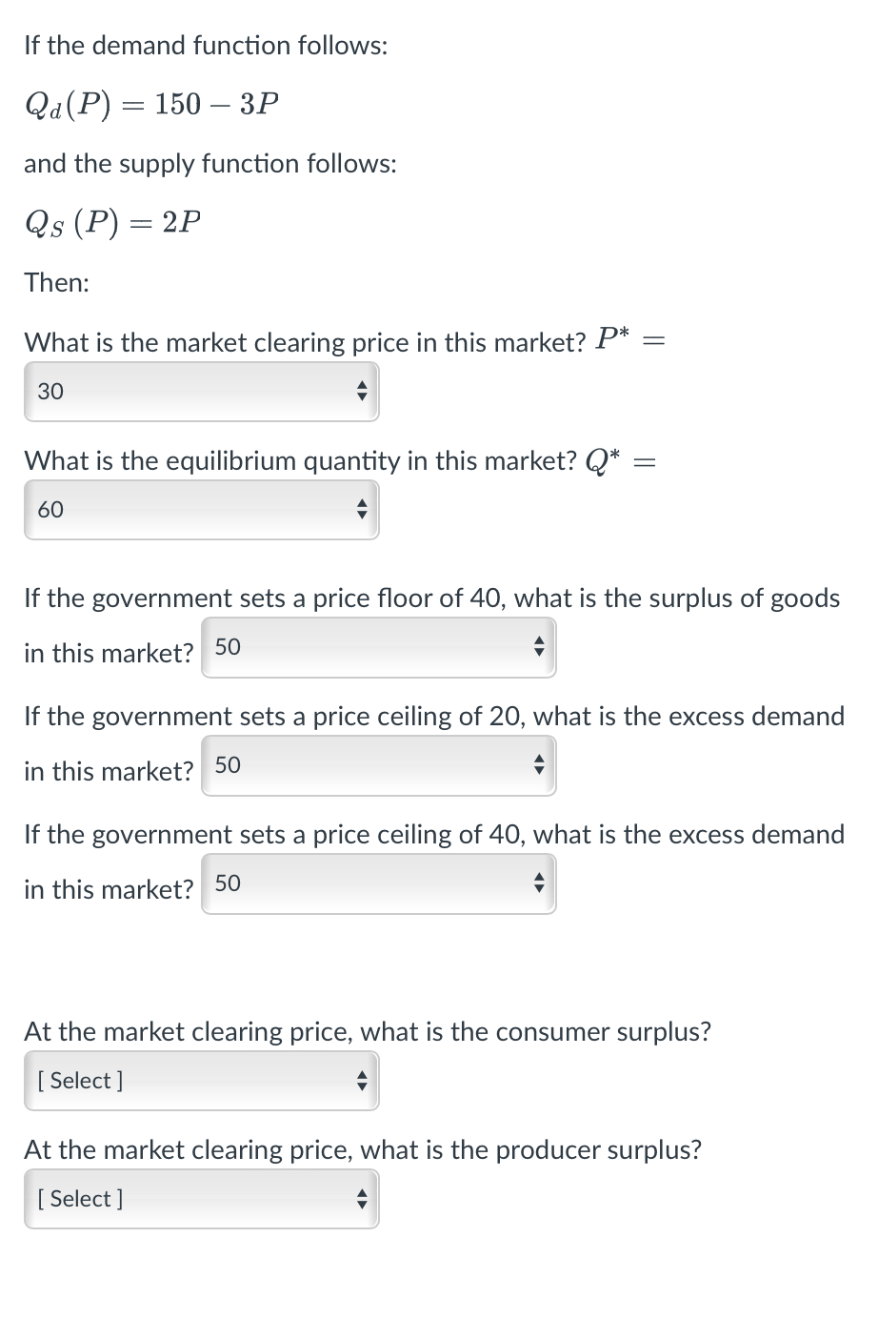Viewport: 878px width, 1319px height.
Task: Click the arrow icon on the market clearing price selector
Action: click(x=361, y=392)
